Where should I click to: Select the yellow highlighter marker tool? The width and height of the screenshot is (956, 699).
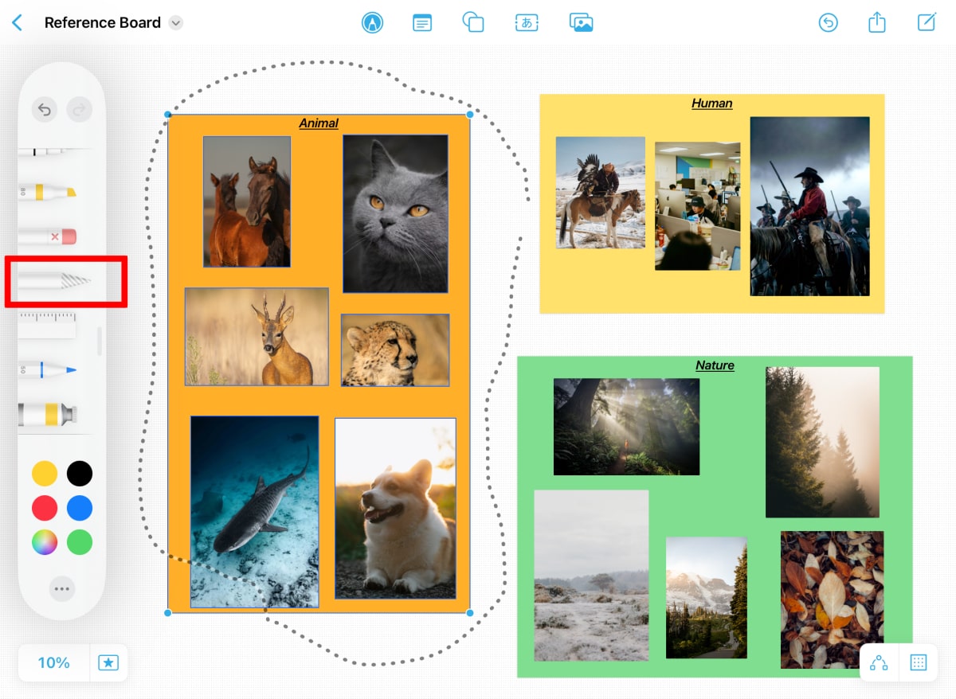click(x=48, y=192)
